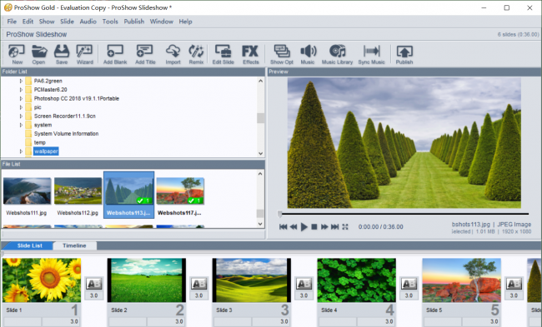Expand Screen Recorder11.1.9cn folder

pyautogui.click(x=21, y=116)
